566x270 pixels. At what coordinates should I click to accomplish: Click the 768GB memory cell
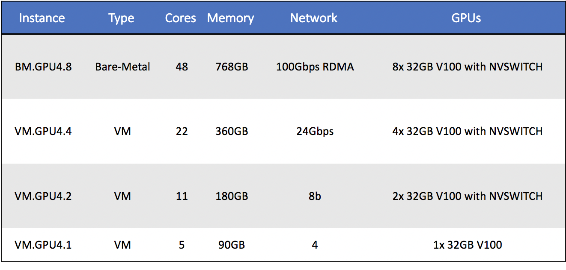pos(232,67)
